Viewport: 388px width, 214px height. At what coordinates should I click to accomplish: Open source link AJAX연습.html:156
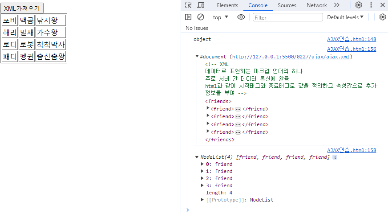(352, 49)
